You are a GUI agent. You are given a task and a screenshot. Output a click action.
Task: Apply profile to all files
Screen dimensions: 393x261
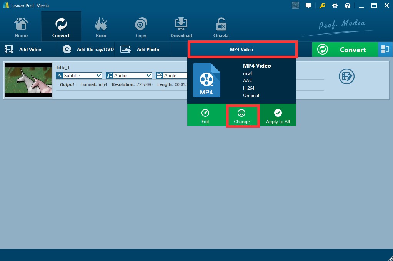pyautogui.click(x=278, y=116)
